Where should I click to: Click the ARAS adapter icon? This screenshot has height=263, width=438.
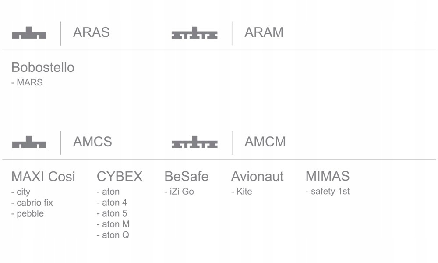click(x=29, y=34)
